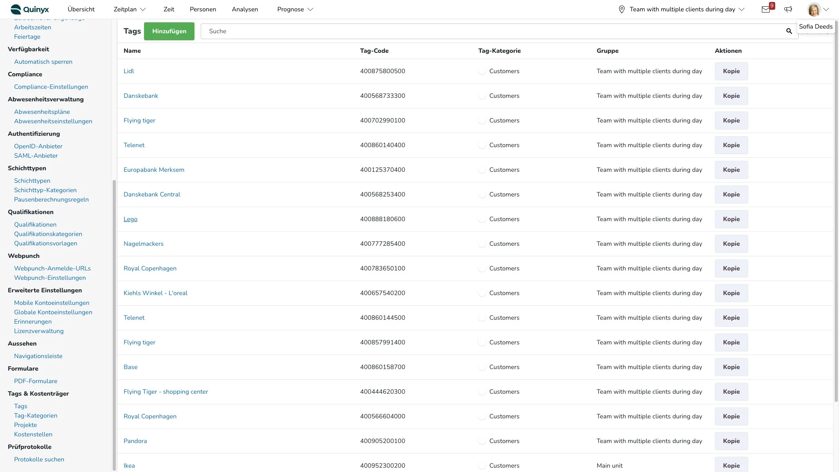The width and height of the screenshot is (839, 472).
Task: Click Sofia Deeds profile avatar
Action: pyautogui.click(x=814, y=9)
